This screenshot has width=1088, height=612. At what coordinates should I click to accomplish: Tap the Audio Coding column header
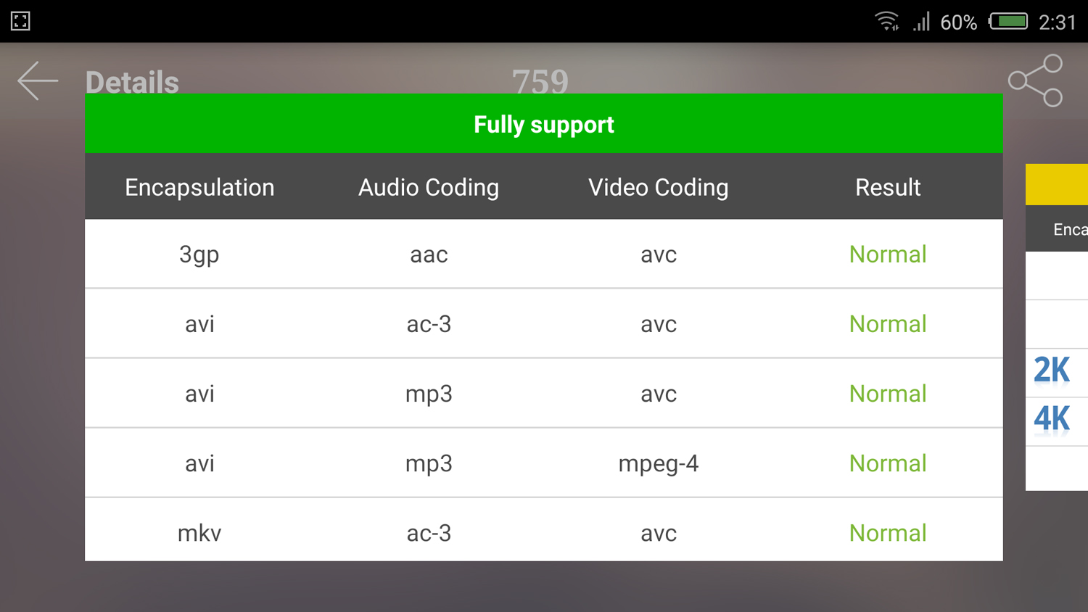pos(429,187)
